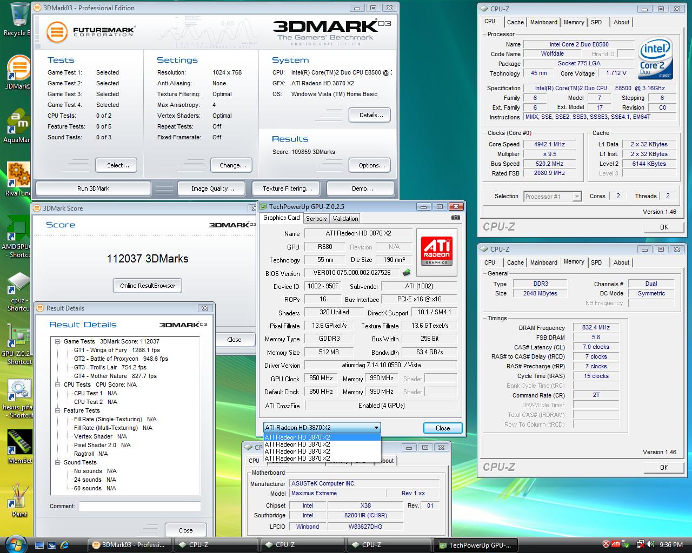Click OK in the CPU-Z Memory window
This screenshot has width=692, height=553.
click(x=664, y=468)
